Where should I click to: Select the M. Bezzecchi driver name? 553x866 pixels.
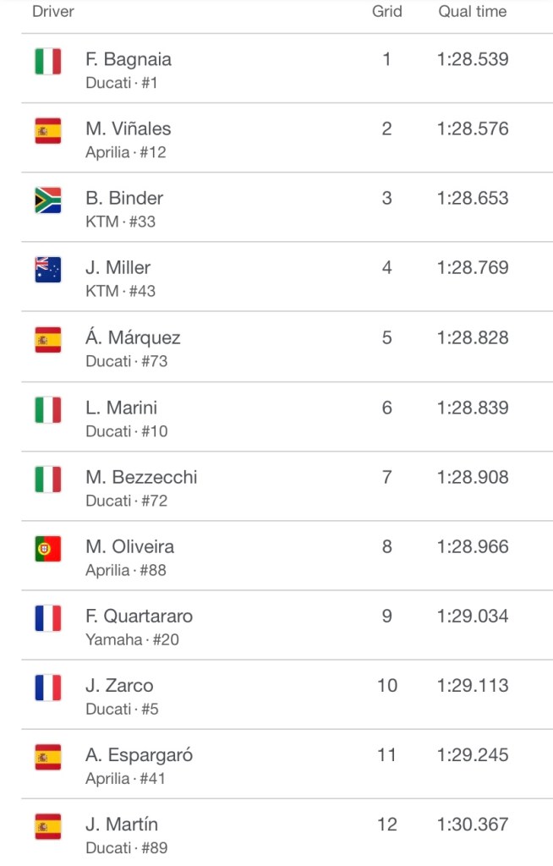(141, 477)
